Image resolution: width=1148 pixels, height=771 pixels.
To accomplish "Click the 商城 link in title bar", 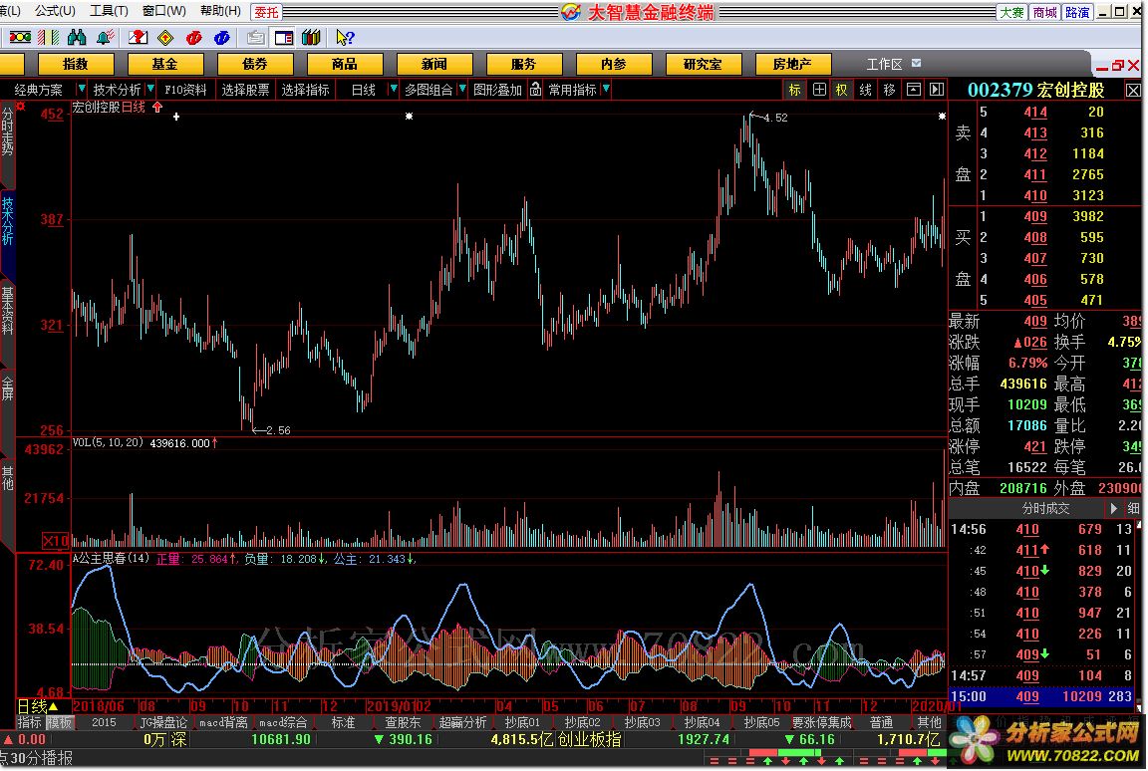I will tap(1044, 12).
